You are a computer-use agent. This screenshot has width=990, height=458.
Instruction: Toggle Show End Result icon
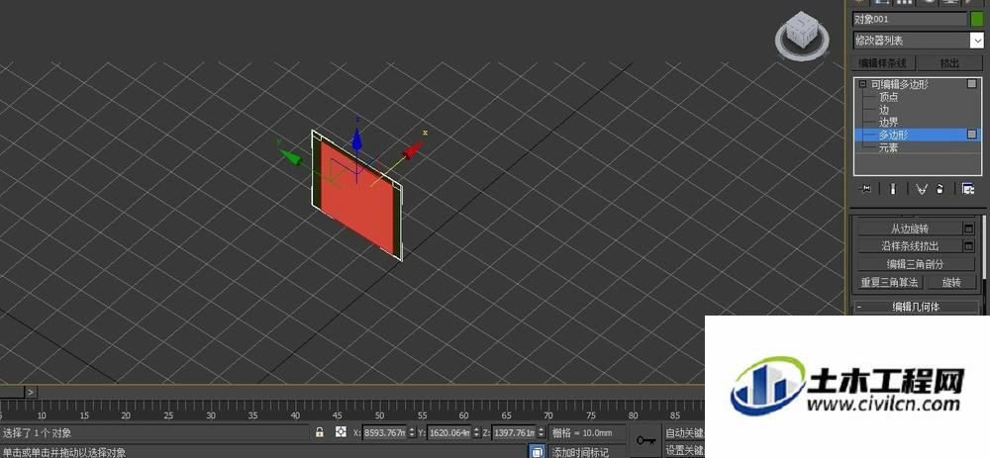point(893,189)
